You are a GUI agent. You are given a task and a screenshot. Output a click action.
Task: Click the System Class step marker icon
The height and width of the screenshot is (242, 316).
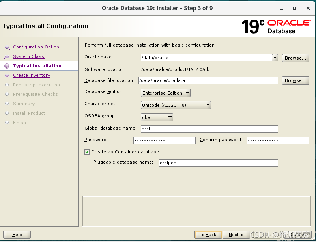click(x=7, y=57)
